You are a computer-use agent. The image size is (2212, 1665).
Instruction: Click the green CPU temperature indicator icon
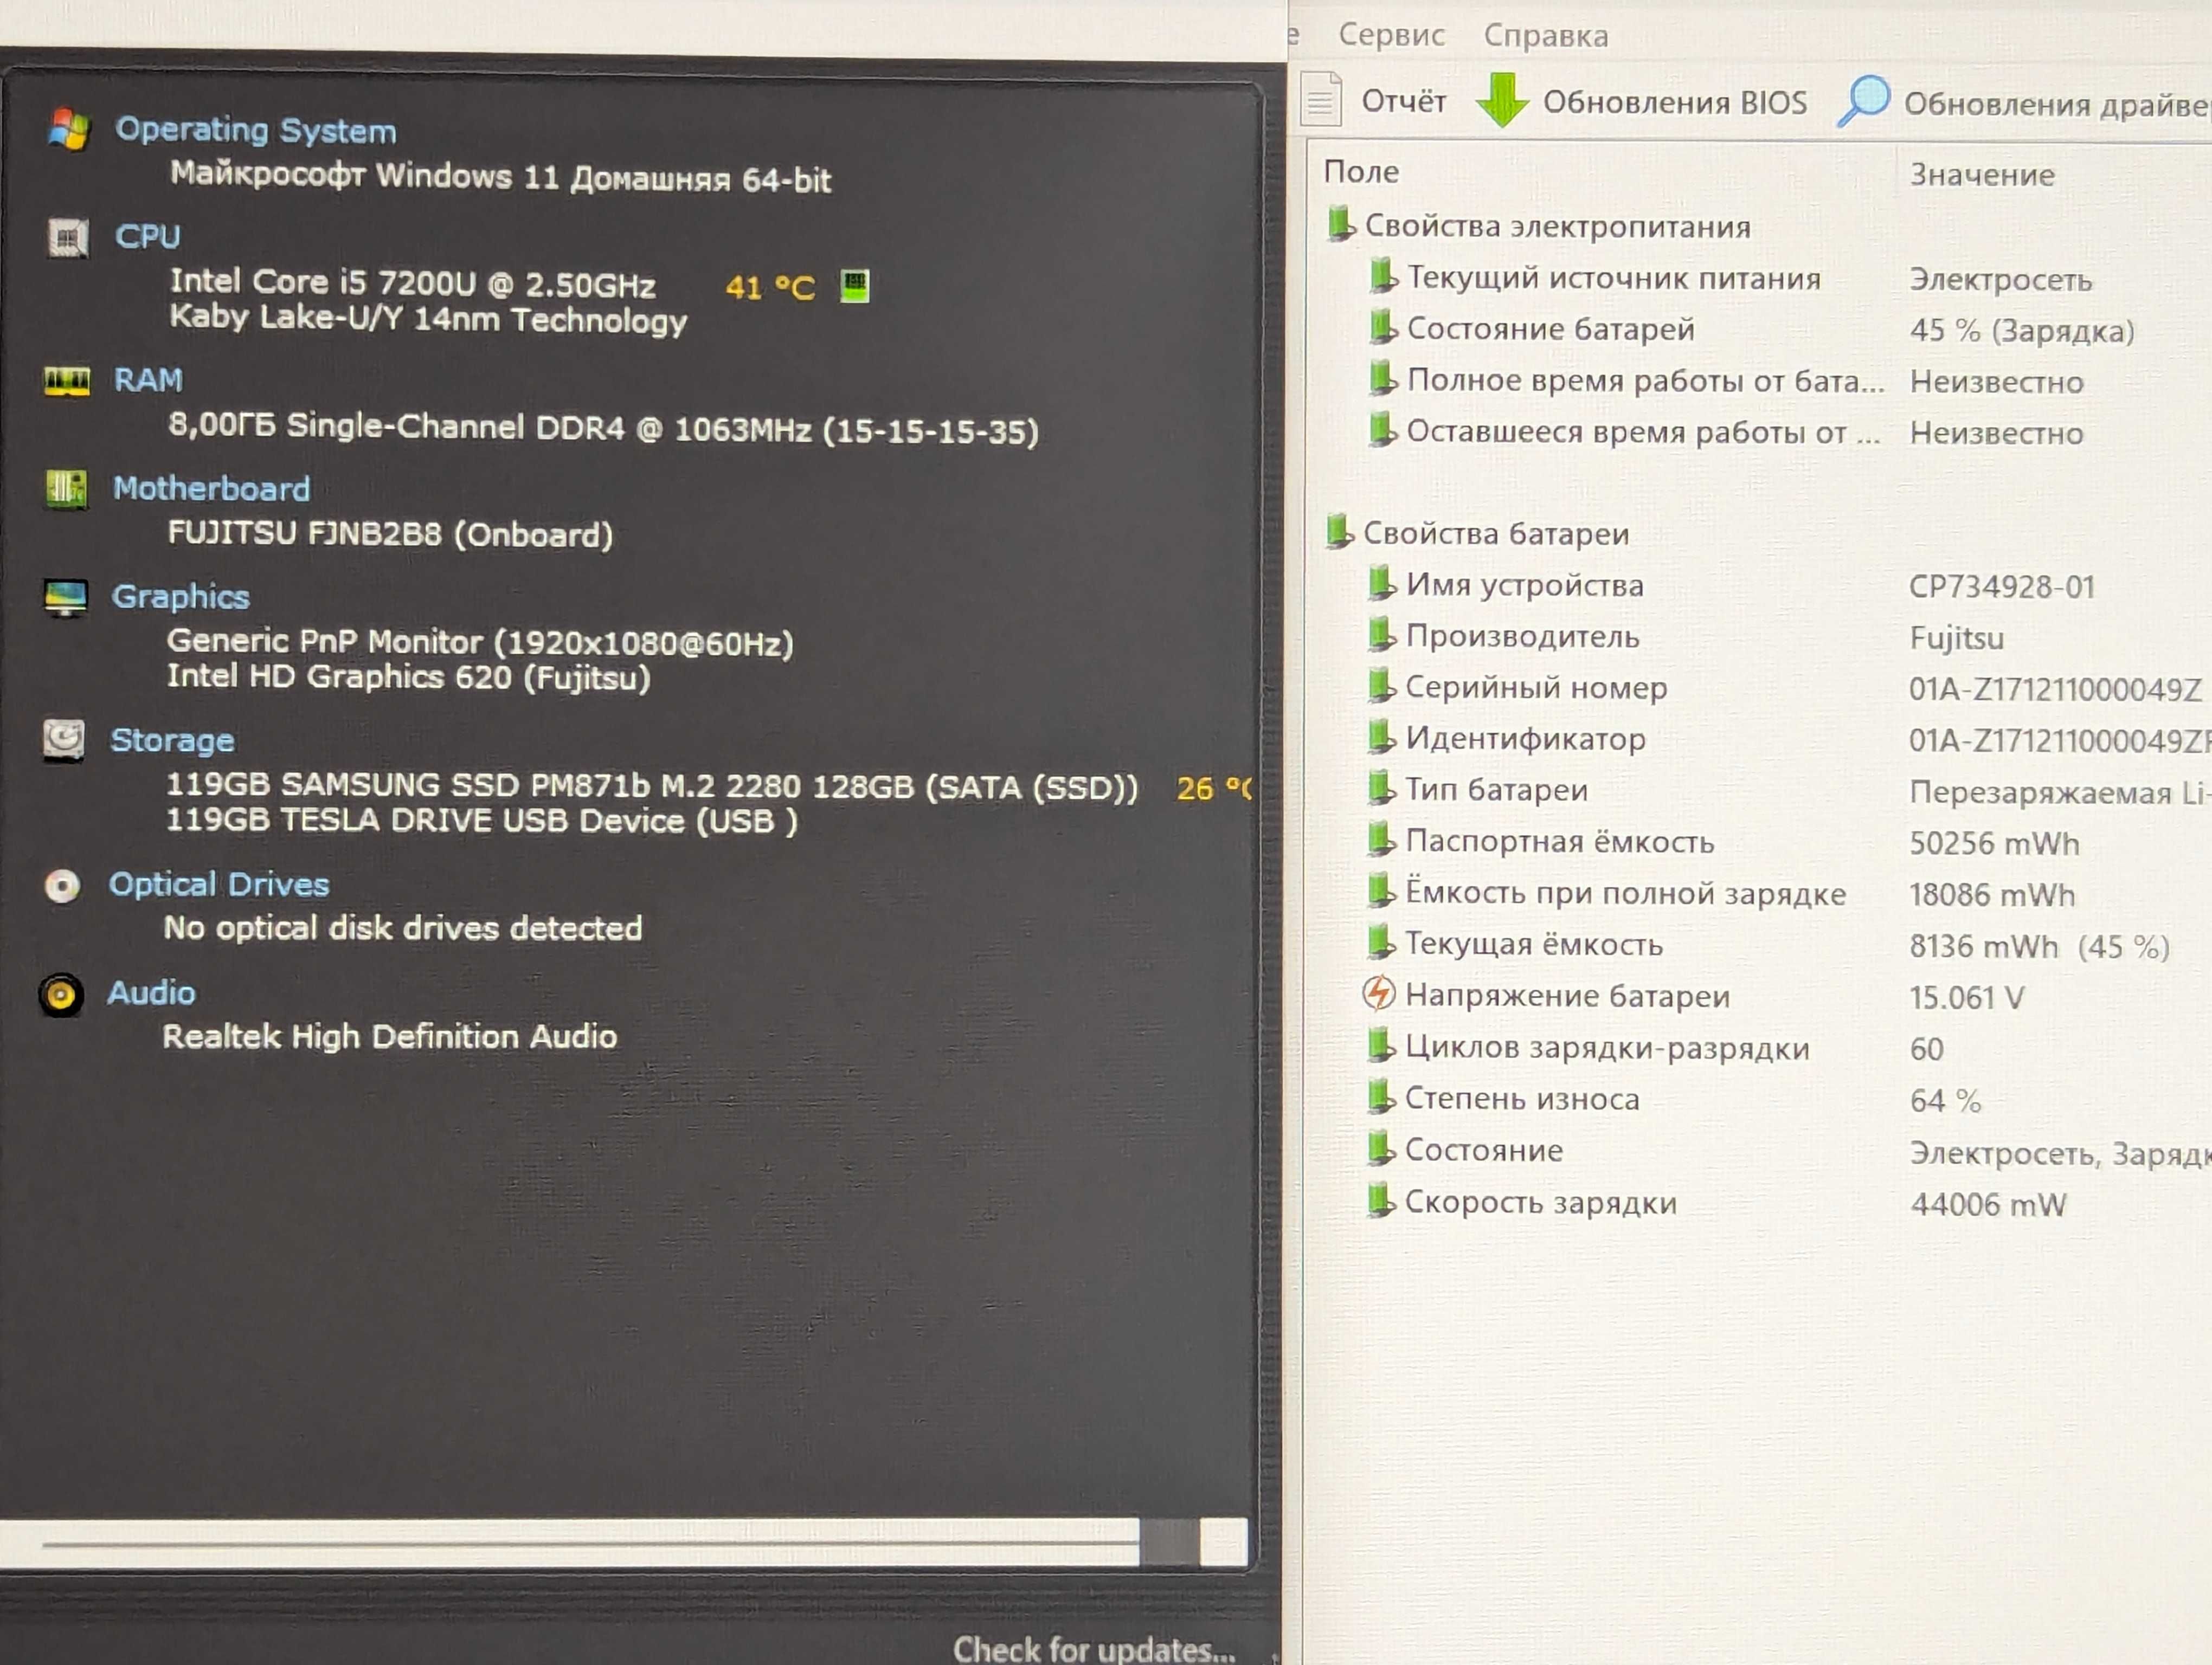(x=854, y=287)
